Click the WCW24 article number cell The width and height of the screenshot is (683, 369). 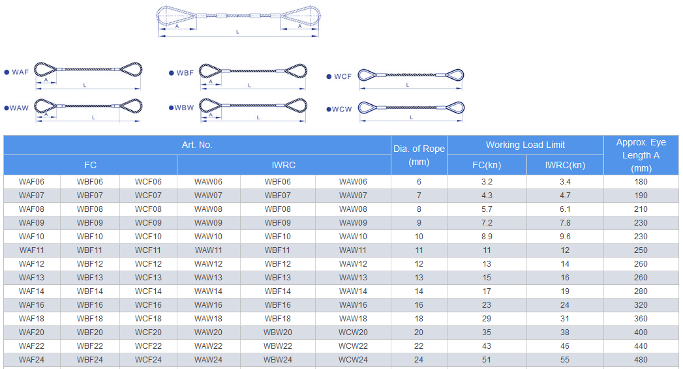click(x=353, y=360)
